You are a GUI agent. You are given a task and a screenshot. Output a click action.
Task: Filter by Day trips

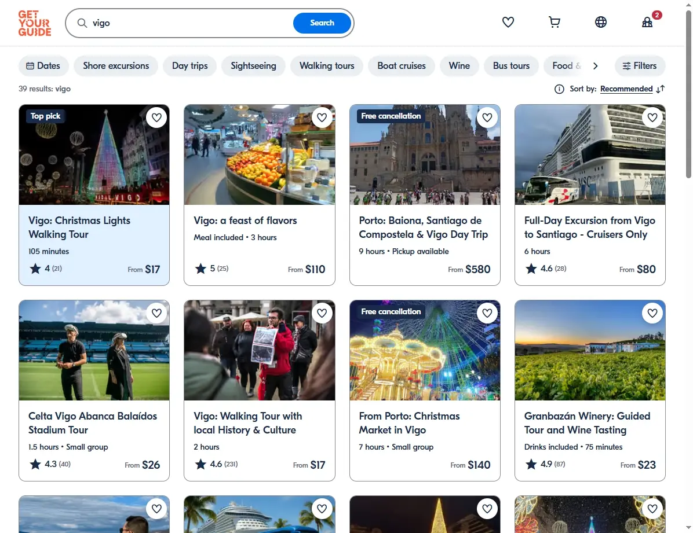click(189, 66)
